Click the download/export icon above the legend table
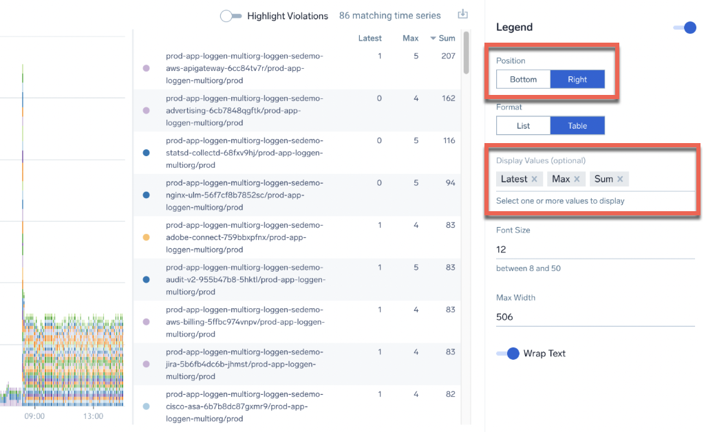This screenshot has height=432, width=706. [x=463, y=15]
